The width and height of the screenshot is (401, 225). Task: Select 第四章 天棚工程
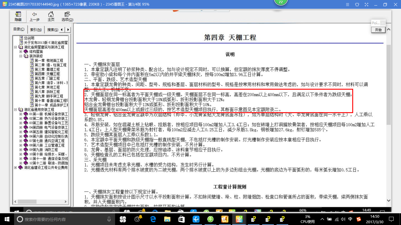point(47,74)
